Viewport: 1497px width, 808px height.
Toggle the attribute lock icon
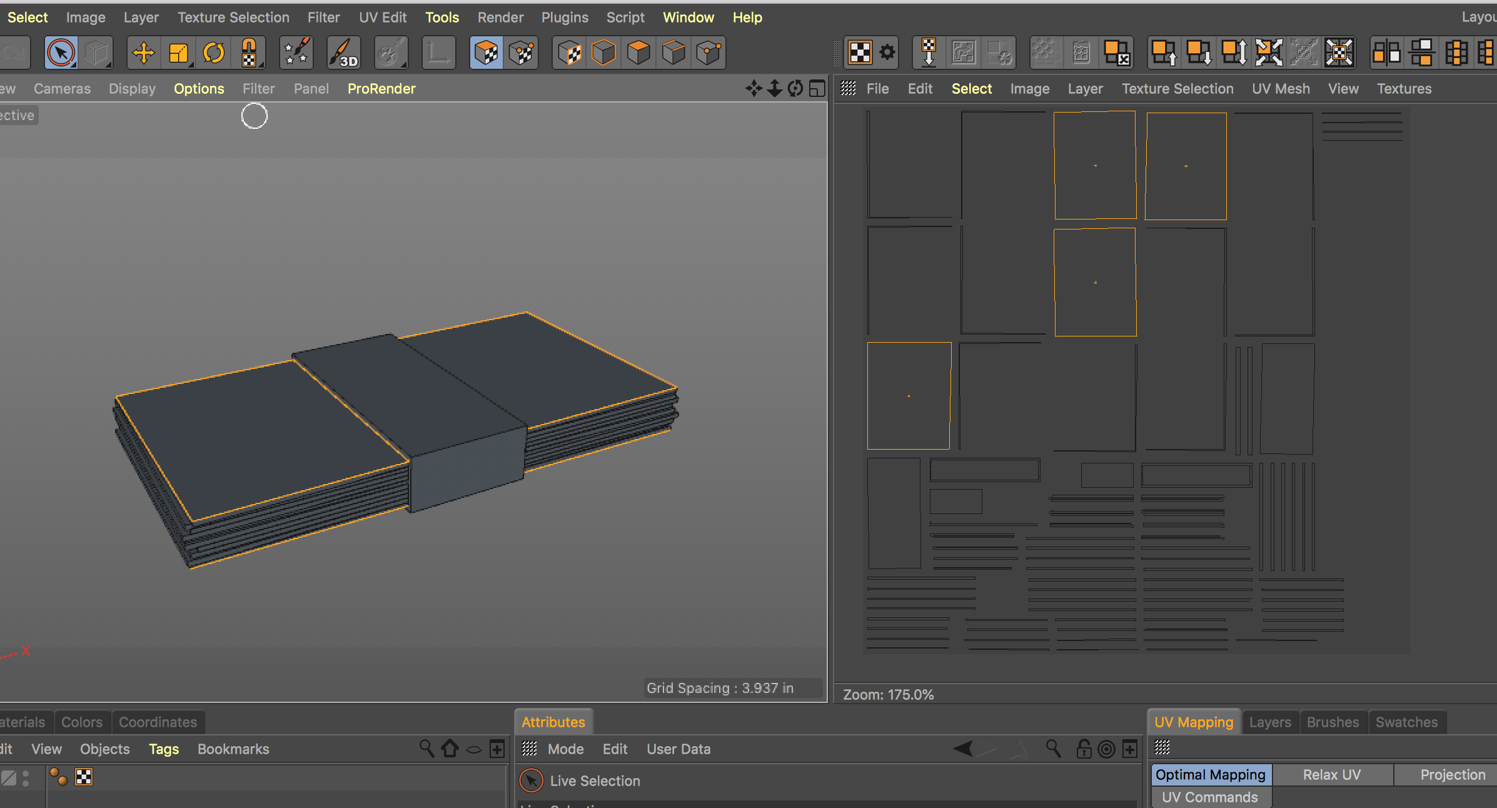tap(1084, 749)
